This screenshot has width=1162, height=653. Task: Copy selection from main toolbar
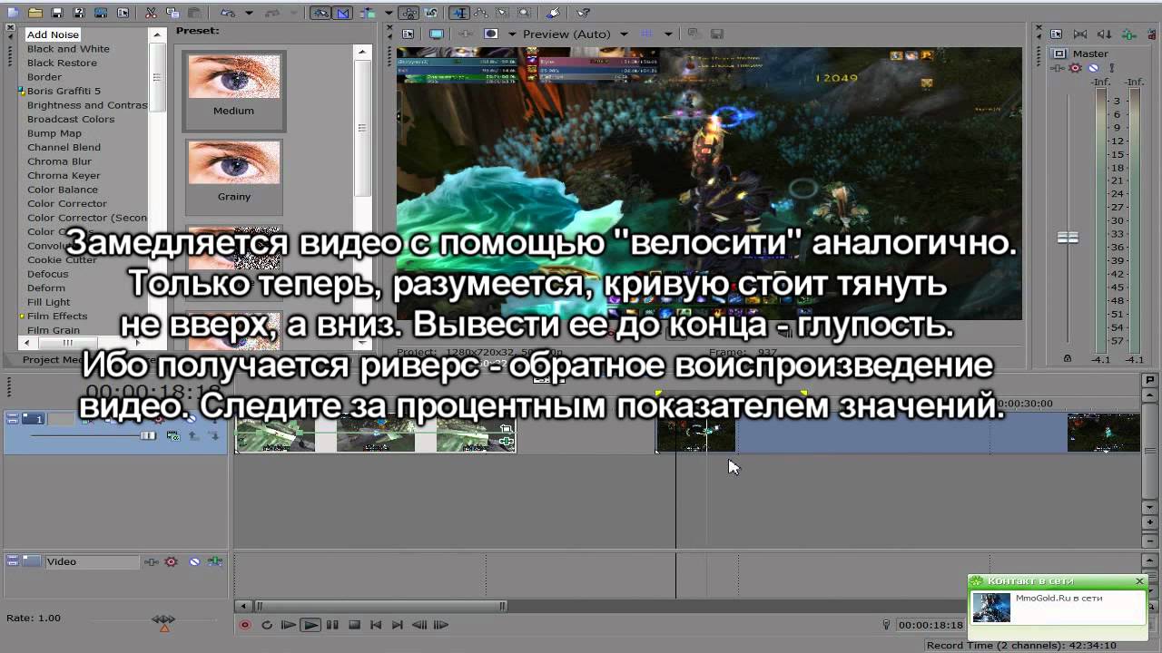[x=172, y=13]
